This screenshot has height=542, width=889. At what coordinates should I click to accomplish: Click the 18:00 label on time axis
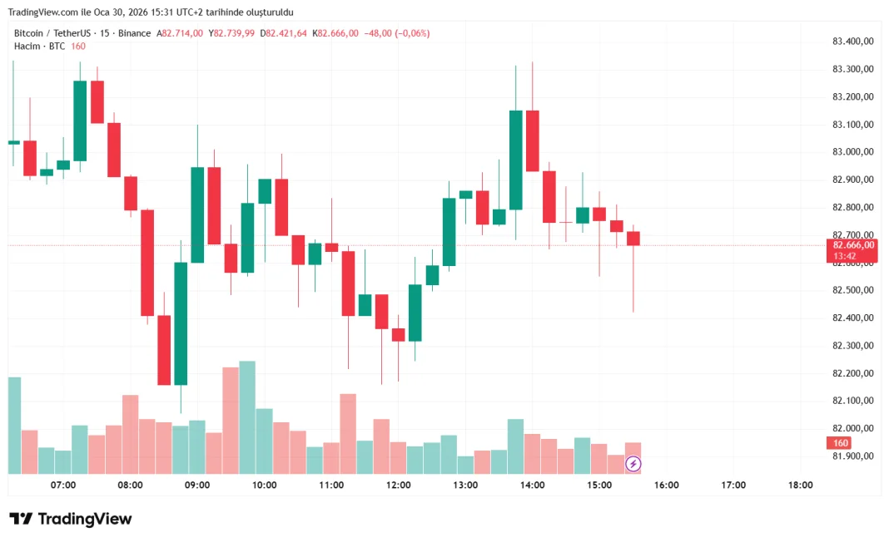tap(800, 485)
